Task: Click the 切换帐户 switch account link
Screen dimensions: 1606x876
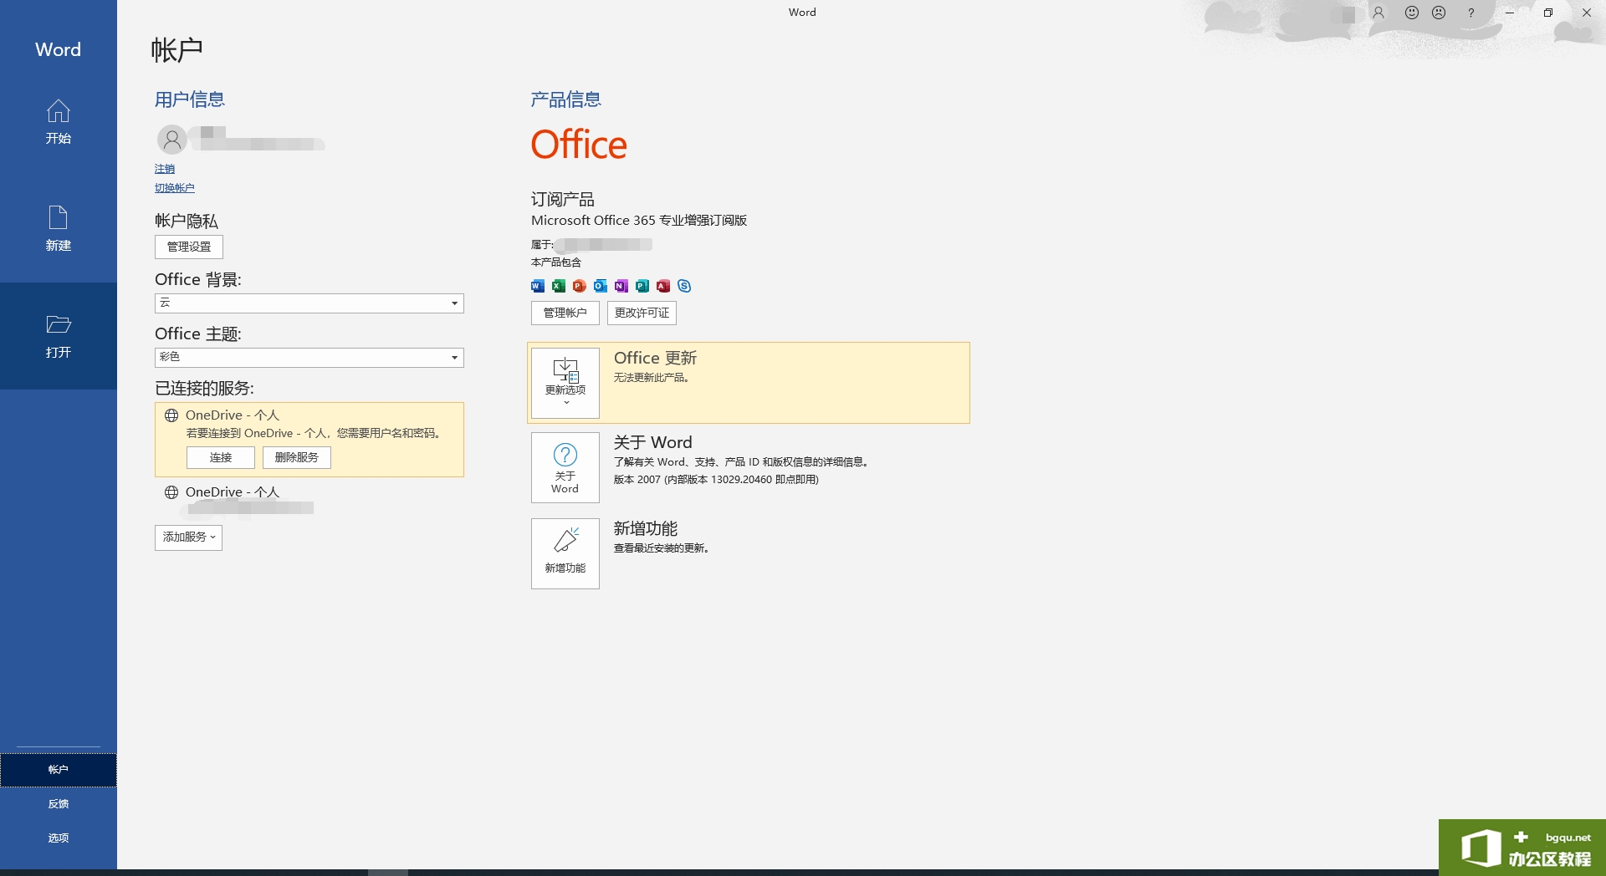Action: click(175, 188)
